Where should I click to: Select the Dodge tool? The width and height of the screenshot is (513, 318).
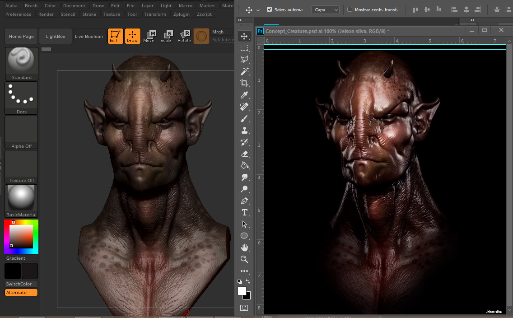(244, 189)
